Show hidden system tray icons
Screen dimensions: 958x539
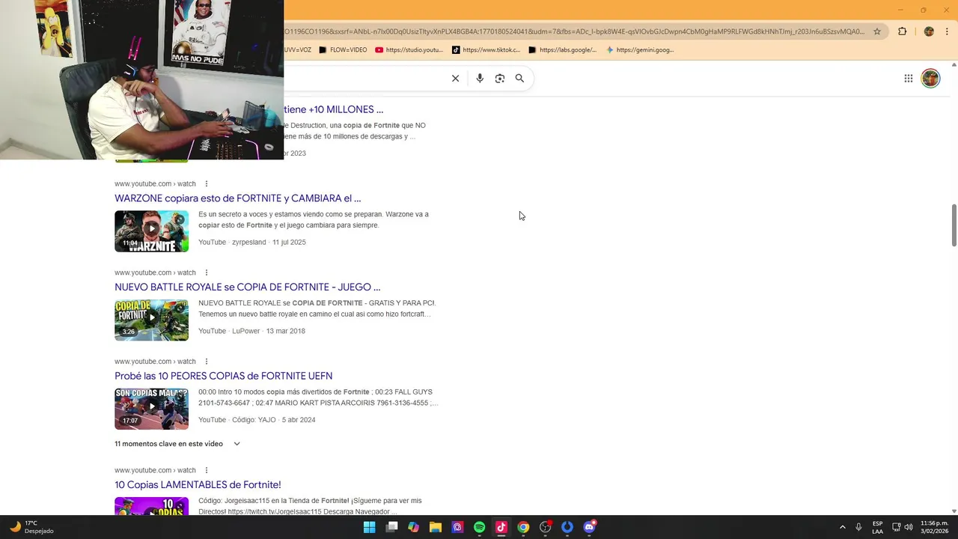(842, 527)
